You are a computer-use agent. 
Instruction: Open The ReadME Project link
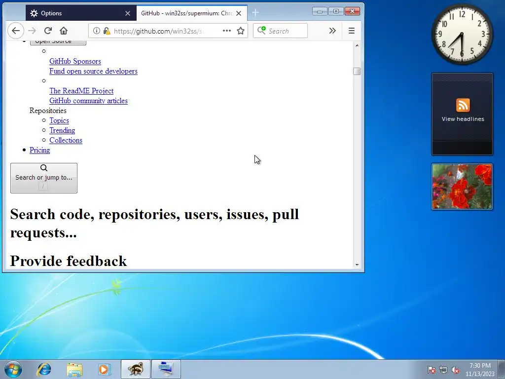[81, 91]
